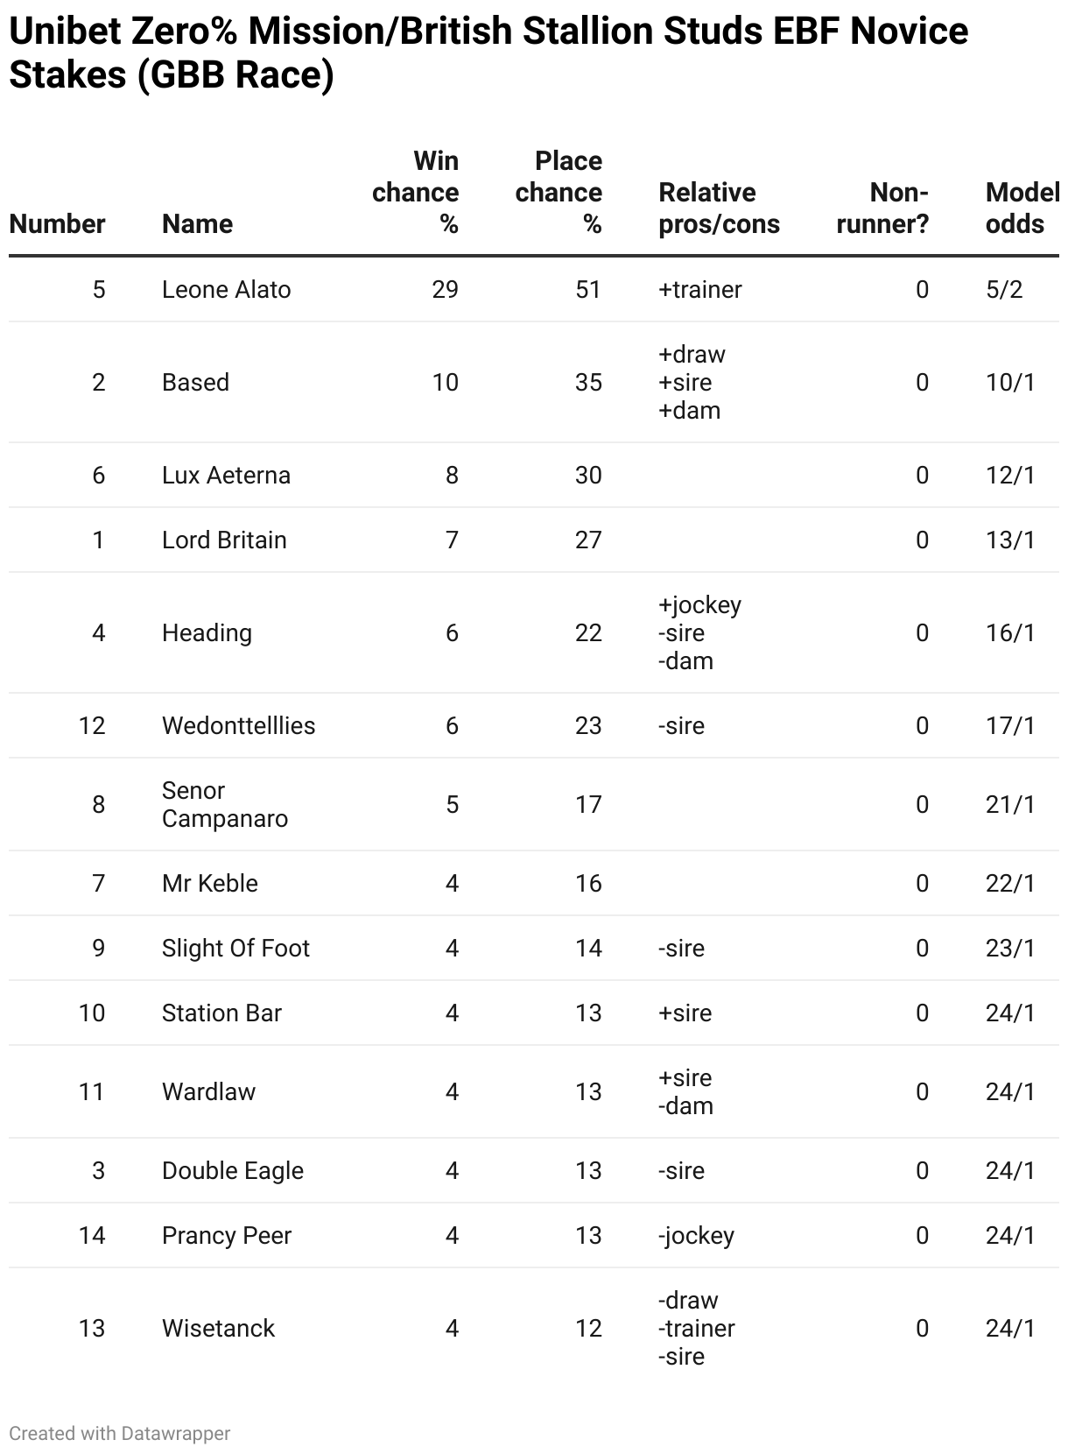
Task: Click the Name column header
Action: (197, 224)
